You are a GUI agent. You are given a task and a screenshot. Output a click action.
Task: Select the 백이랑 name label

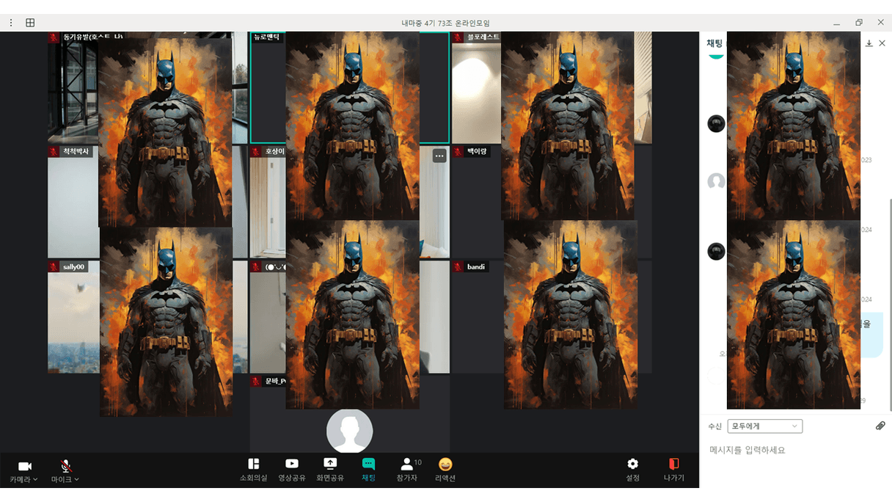[477, 152]
